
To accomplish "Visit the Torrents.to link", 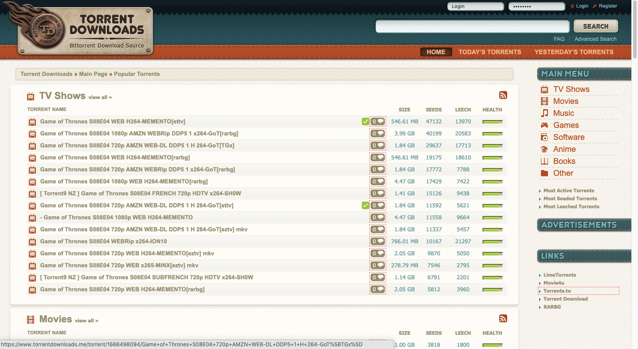I will tap(557, 291).
